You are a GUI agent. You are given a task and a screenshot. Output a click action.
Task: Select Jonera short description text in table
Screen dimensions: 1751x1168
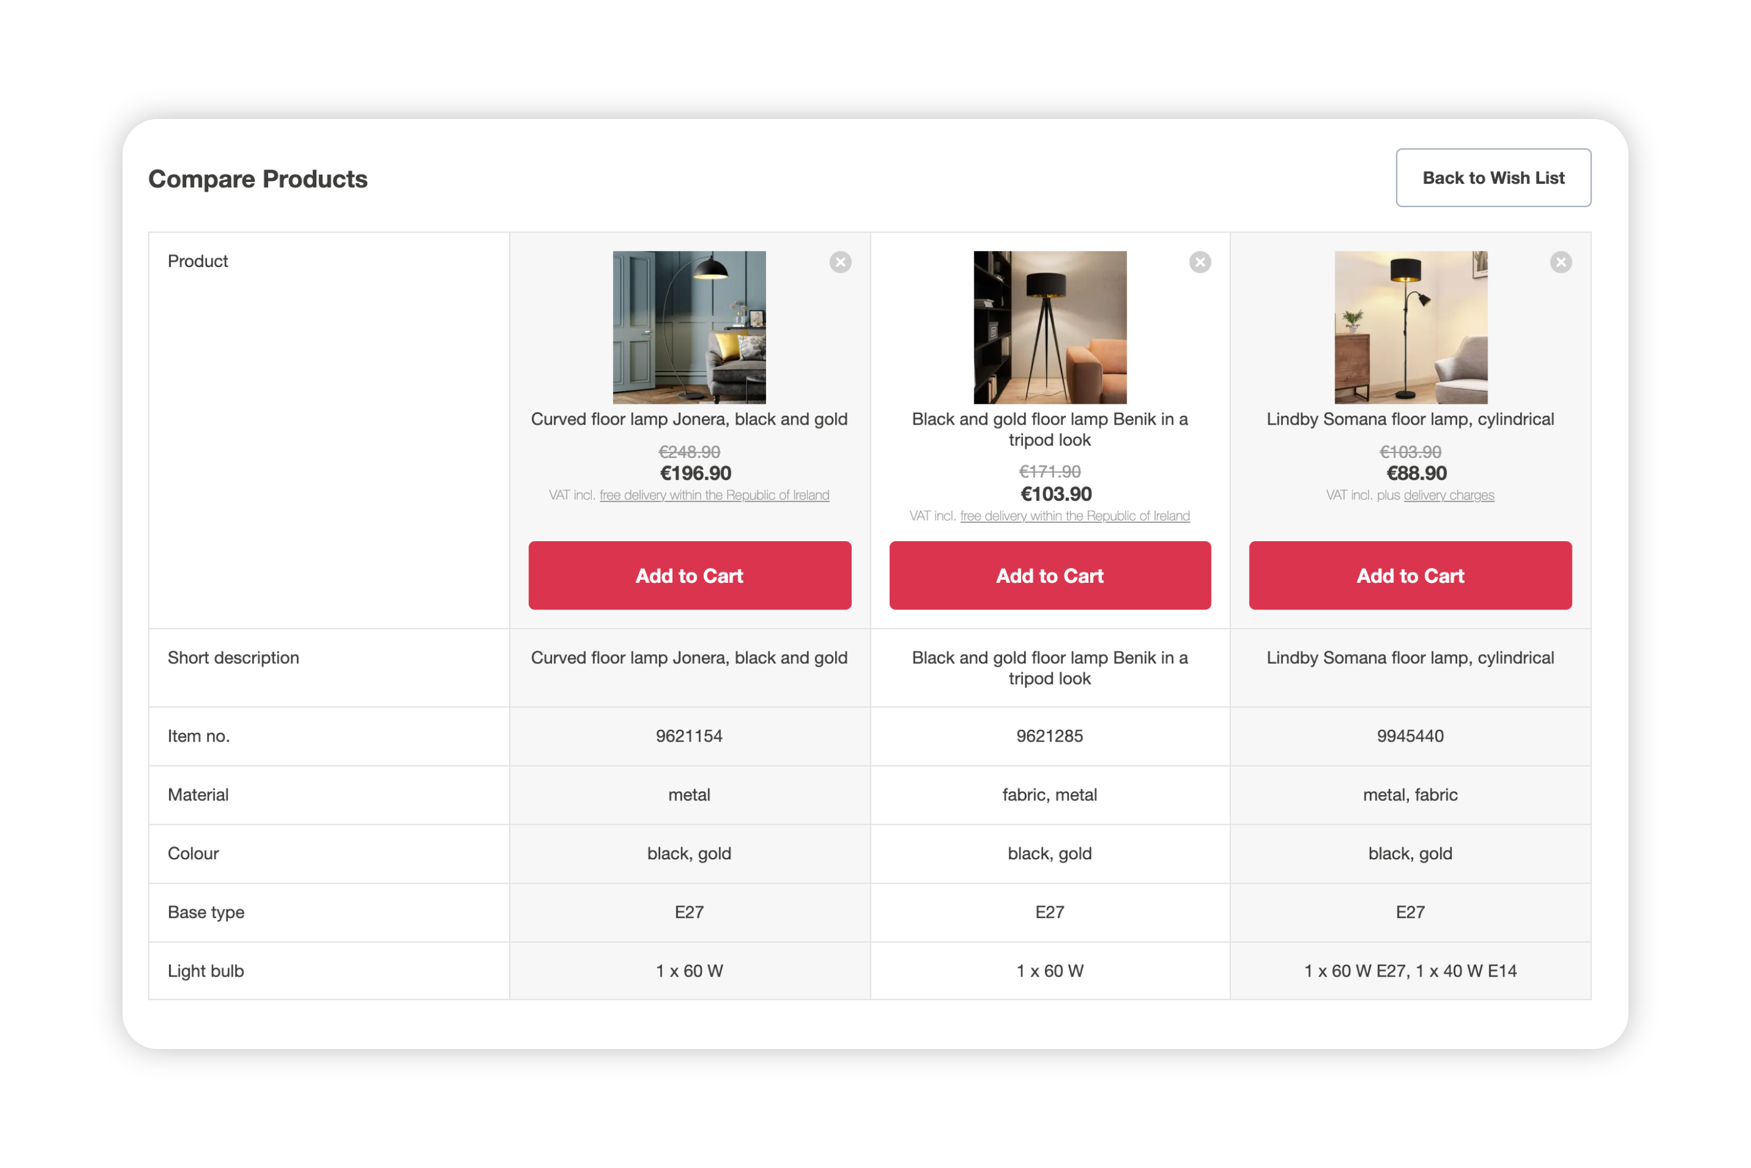(x=690, y=658)
